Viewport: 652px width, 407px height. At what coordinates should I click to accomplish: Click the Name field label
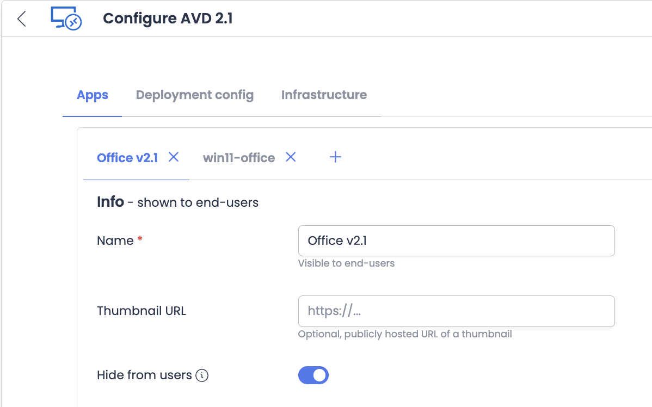click(x=115, y=241)
